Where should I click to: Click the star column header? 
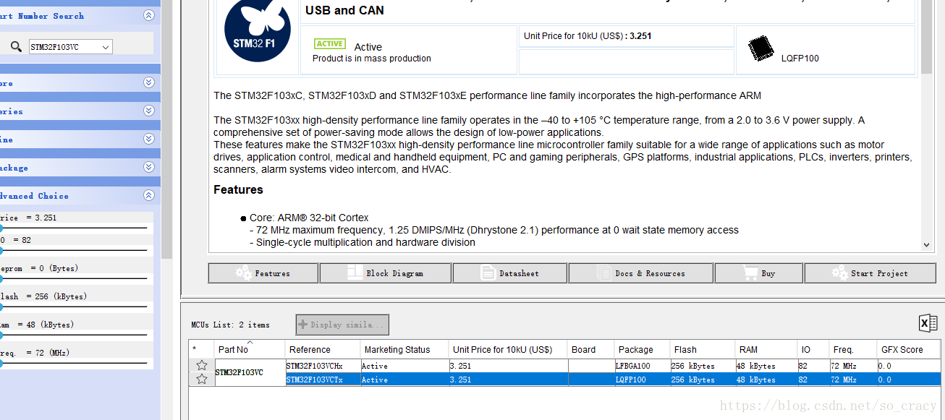point(202,349)
